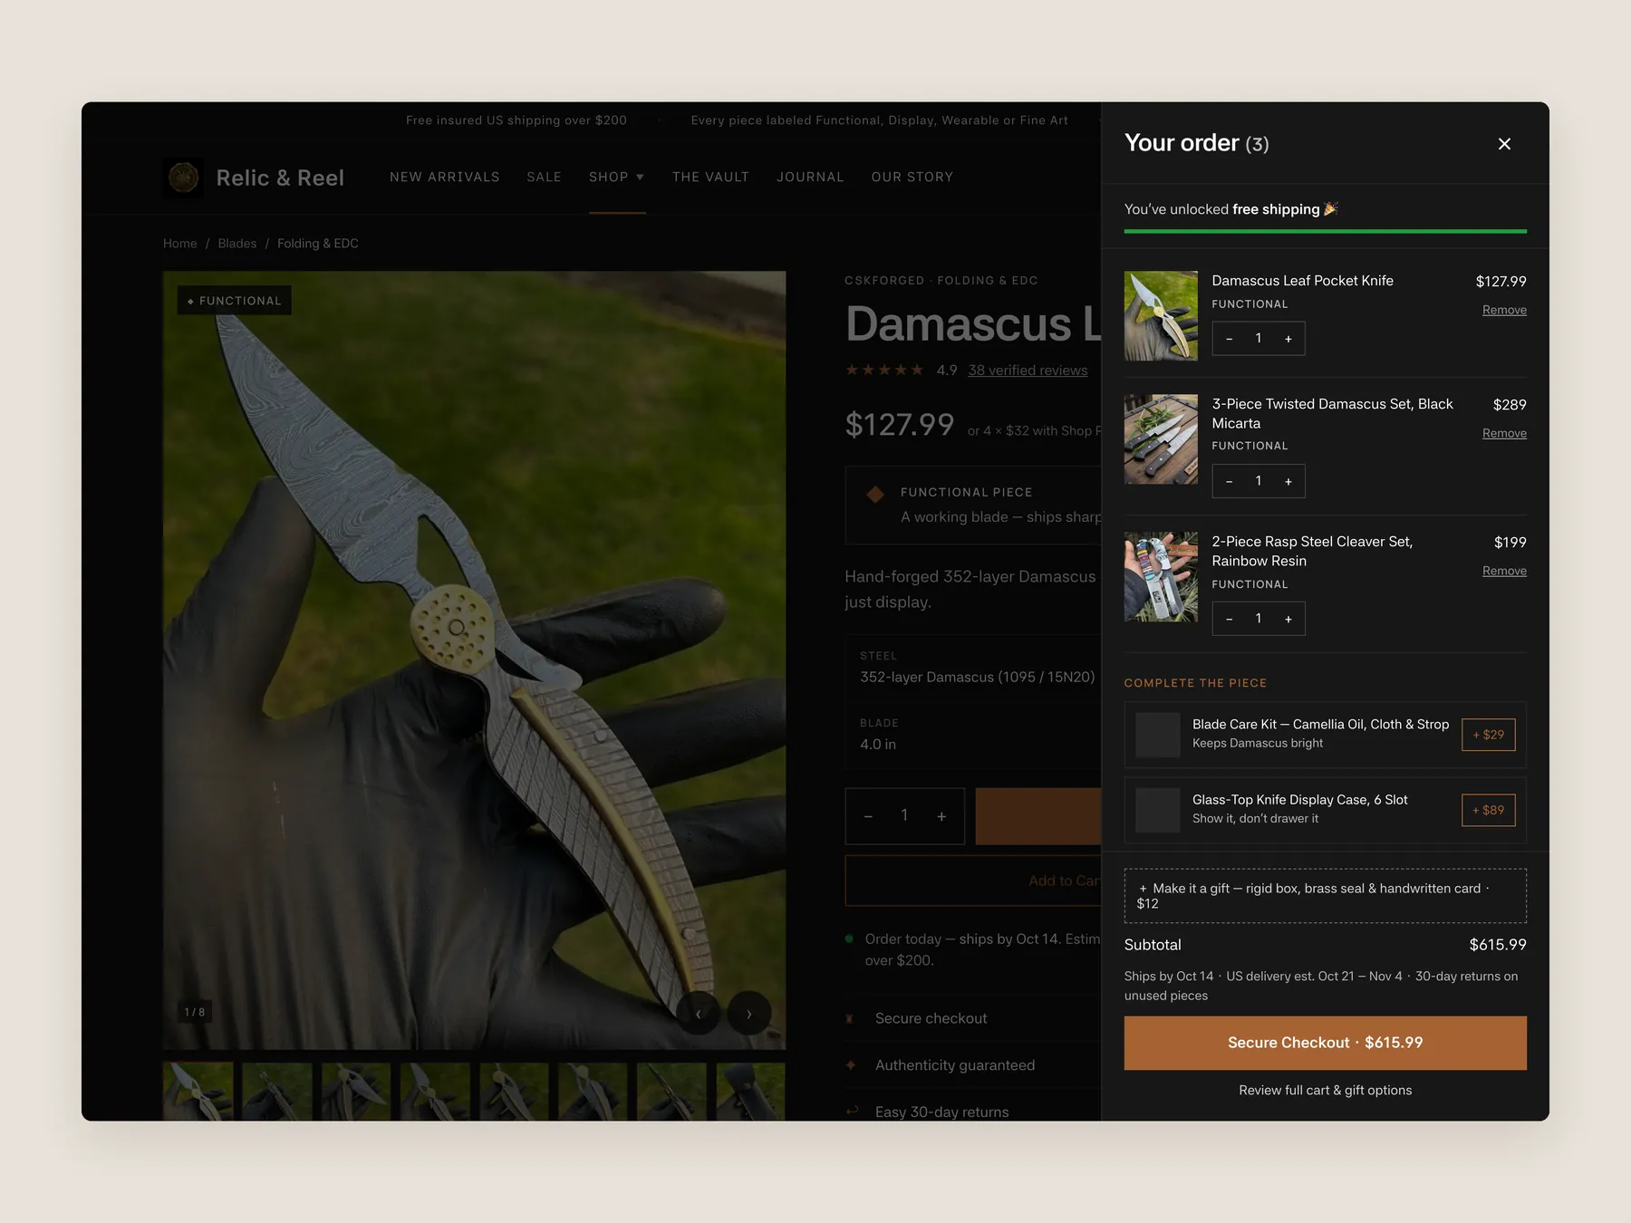The width and height of the screenshot is (1631, 1223).
Task: Show next product gallery image
Action: click(x=748, y=1014)
